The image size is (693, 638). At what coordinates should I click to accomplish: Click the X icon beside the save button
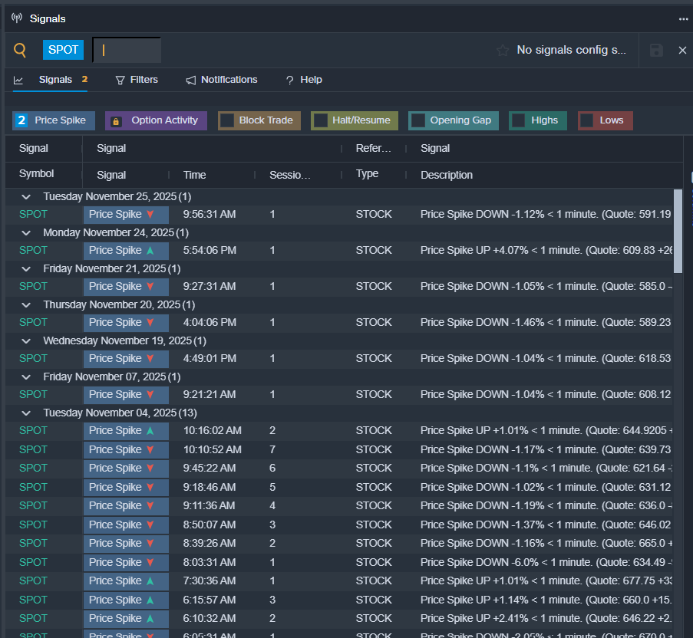(682, 51)
